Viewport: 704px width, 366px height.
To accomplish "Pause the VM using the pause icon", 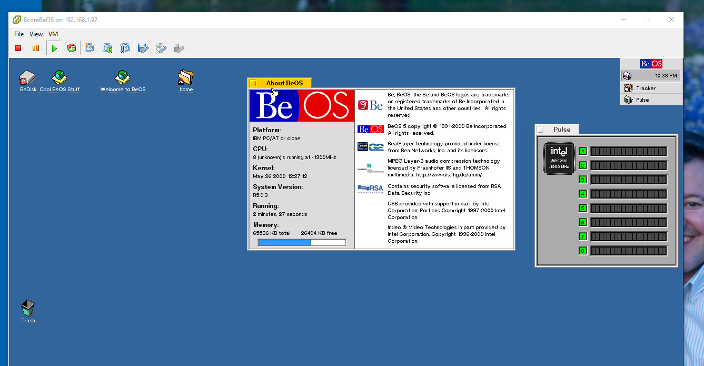I will tap(35, 48).
